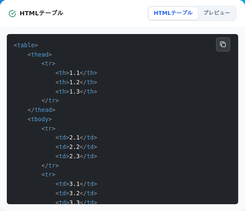Select the <td>2.2</td> code line
The height and width of the screenshot is (211, 245).
click(x=76, y=147)
